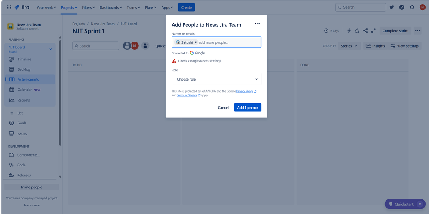Open the Privacy Policy link
Screen dimensions: 429x214
click(246, 91)
